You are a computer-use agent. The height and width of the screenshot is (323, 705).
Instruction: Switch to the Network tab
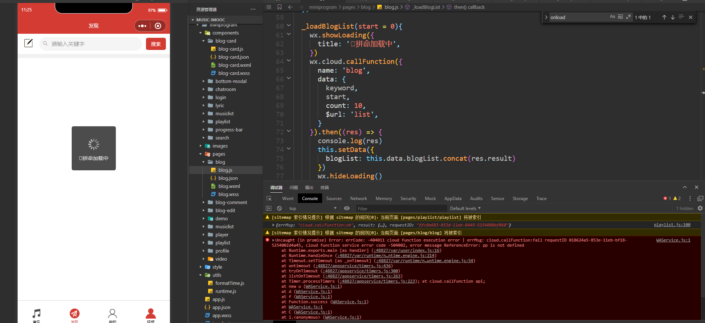click(358, 199)
